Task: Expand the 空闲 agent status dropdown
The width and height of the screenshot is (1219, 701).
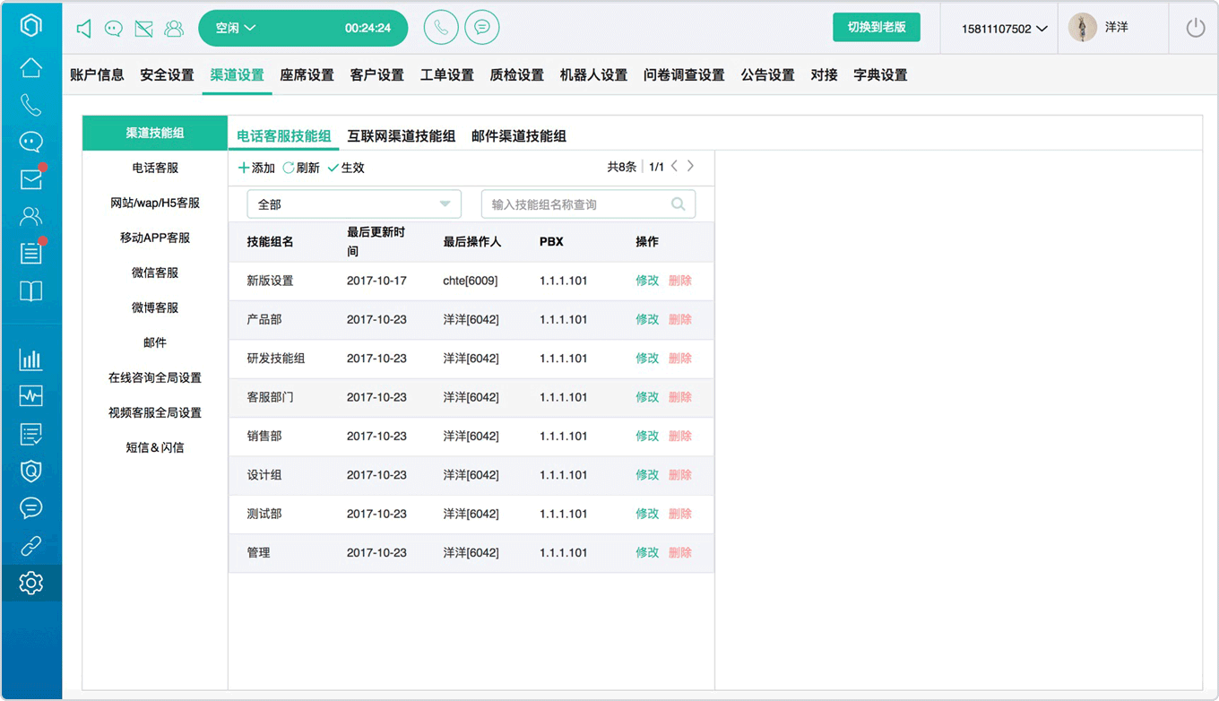Action: (x=236, y=28)
